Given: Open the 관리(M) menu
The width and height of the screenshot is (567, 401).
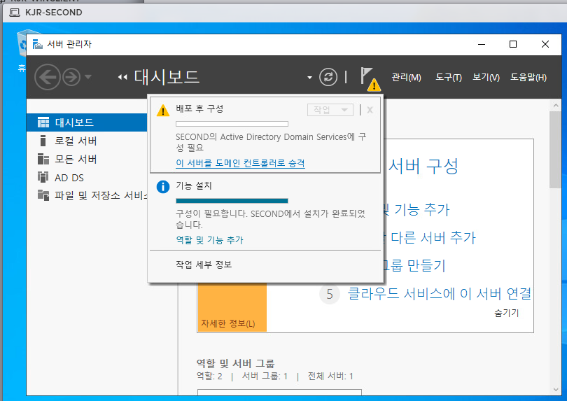Looking at the screenshot, I should pos(406,78).
